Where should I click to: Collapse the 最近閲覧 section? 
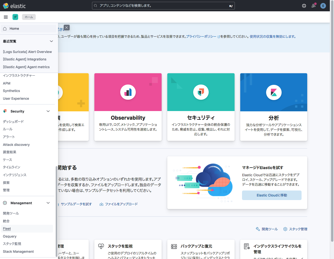pos(51,41)
